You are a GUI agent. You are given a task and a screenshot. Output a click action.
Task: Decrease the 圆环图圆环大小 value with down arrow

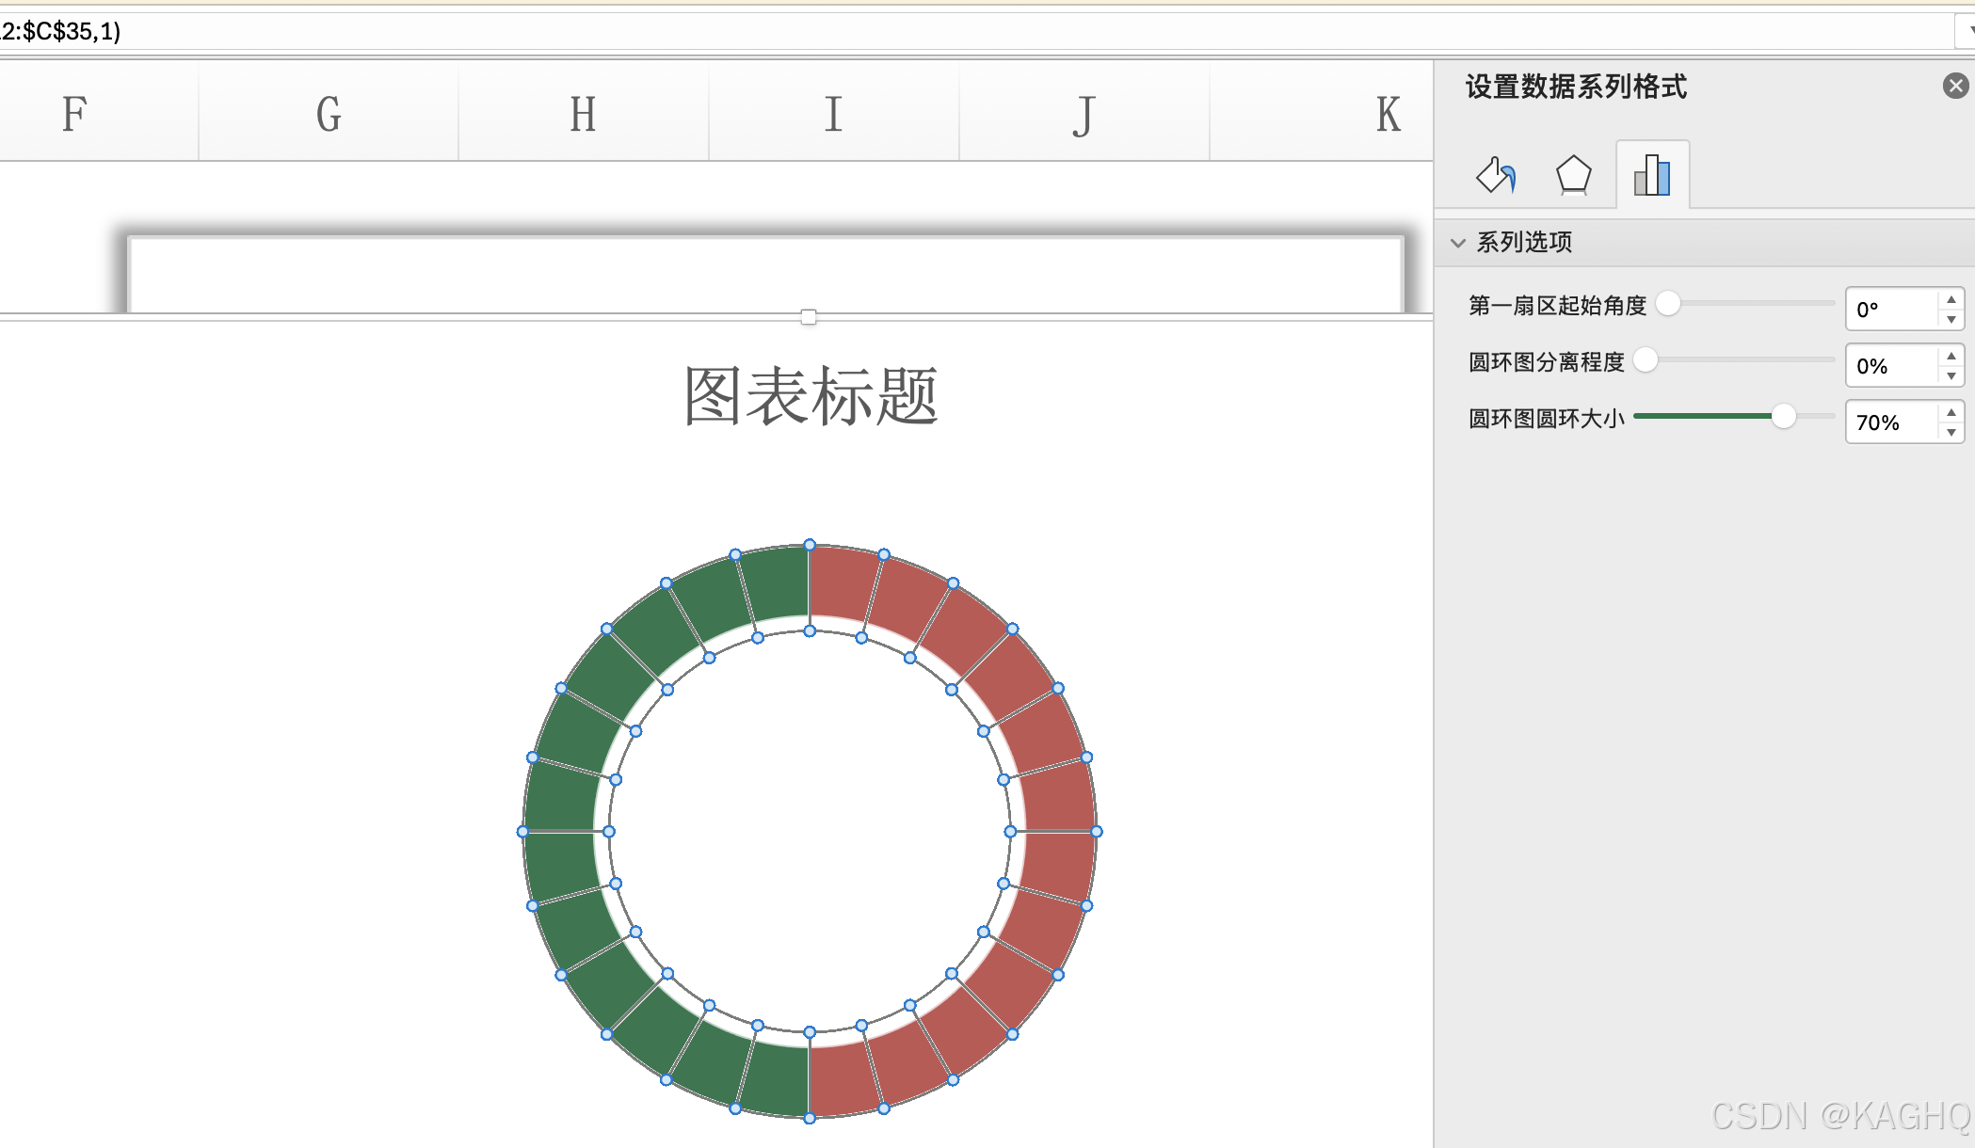tap(1951, 432)
